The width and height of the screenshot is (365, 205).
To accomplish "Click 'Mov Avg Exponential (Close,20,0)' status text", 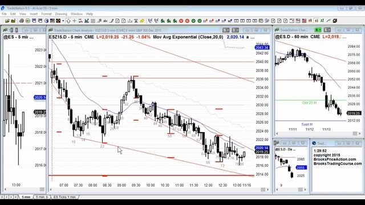I will 188,37.
